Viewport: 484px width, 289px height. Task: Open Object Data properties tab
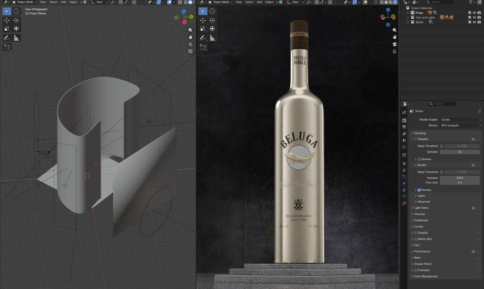(x=404, y=197)
